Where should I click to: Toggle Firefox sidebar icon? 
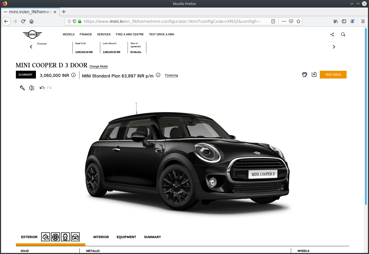click(x=344, y=21)
